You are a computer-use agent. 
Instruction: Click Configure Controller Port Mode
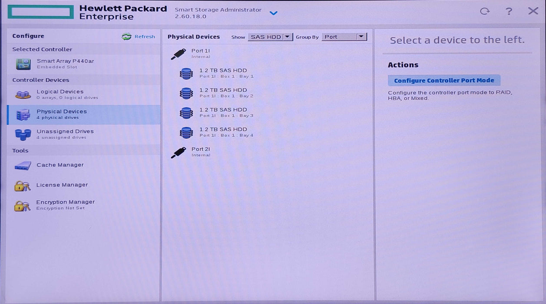(x=443, y=80)
